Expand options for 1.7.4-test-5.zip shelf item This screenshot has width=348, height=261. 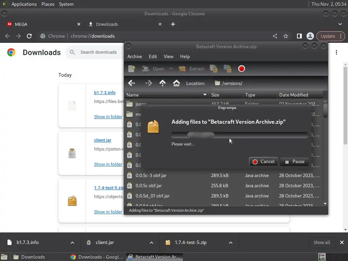point(231,243)
